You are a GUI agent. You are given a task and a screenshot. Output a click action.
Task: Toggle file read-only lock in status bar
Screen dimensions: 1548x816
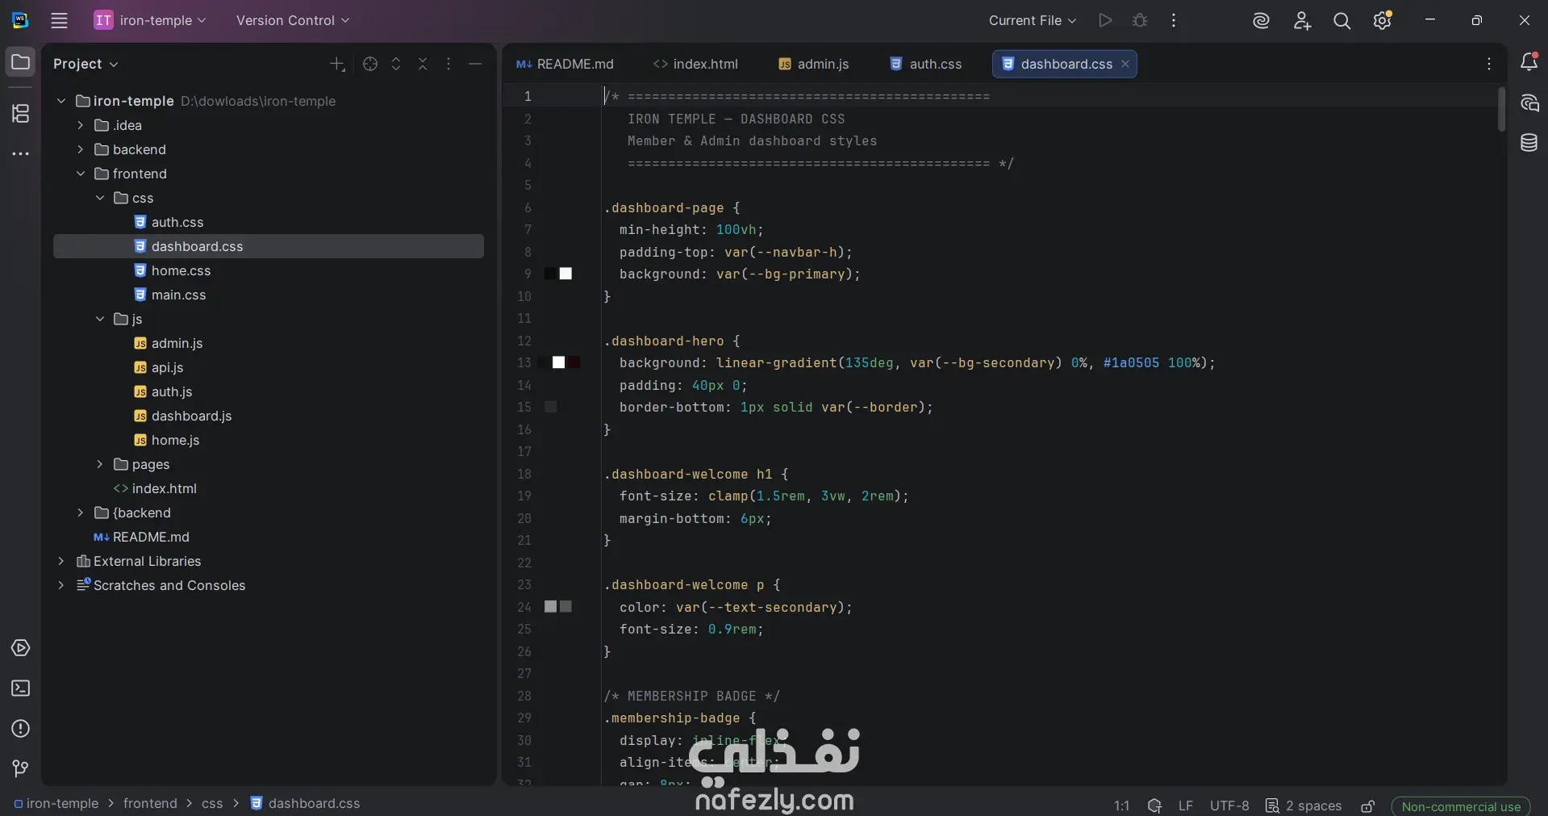1368,806
